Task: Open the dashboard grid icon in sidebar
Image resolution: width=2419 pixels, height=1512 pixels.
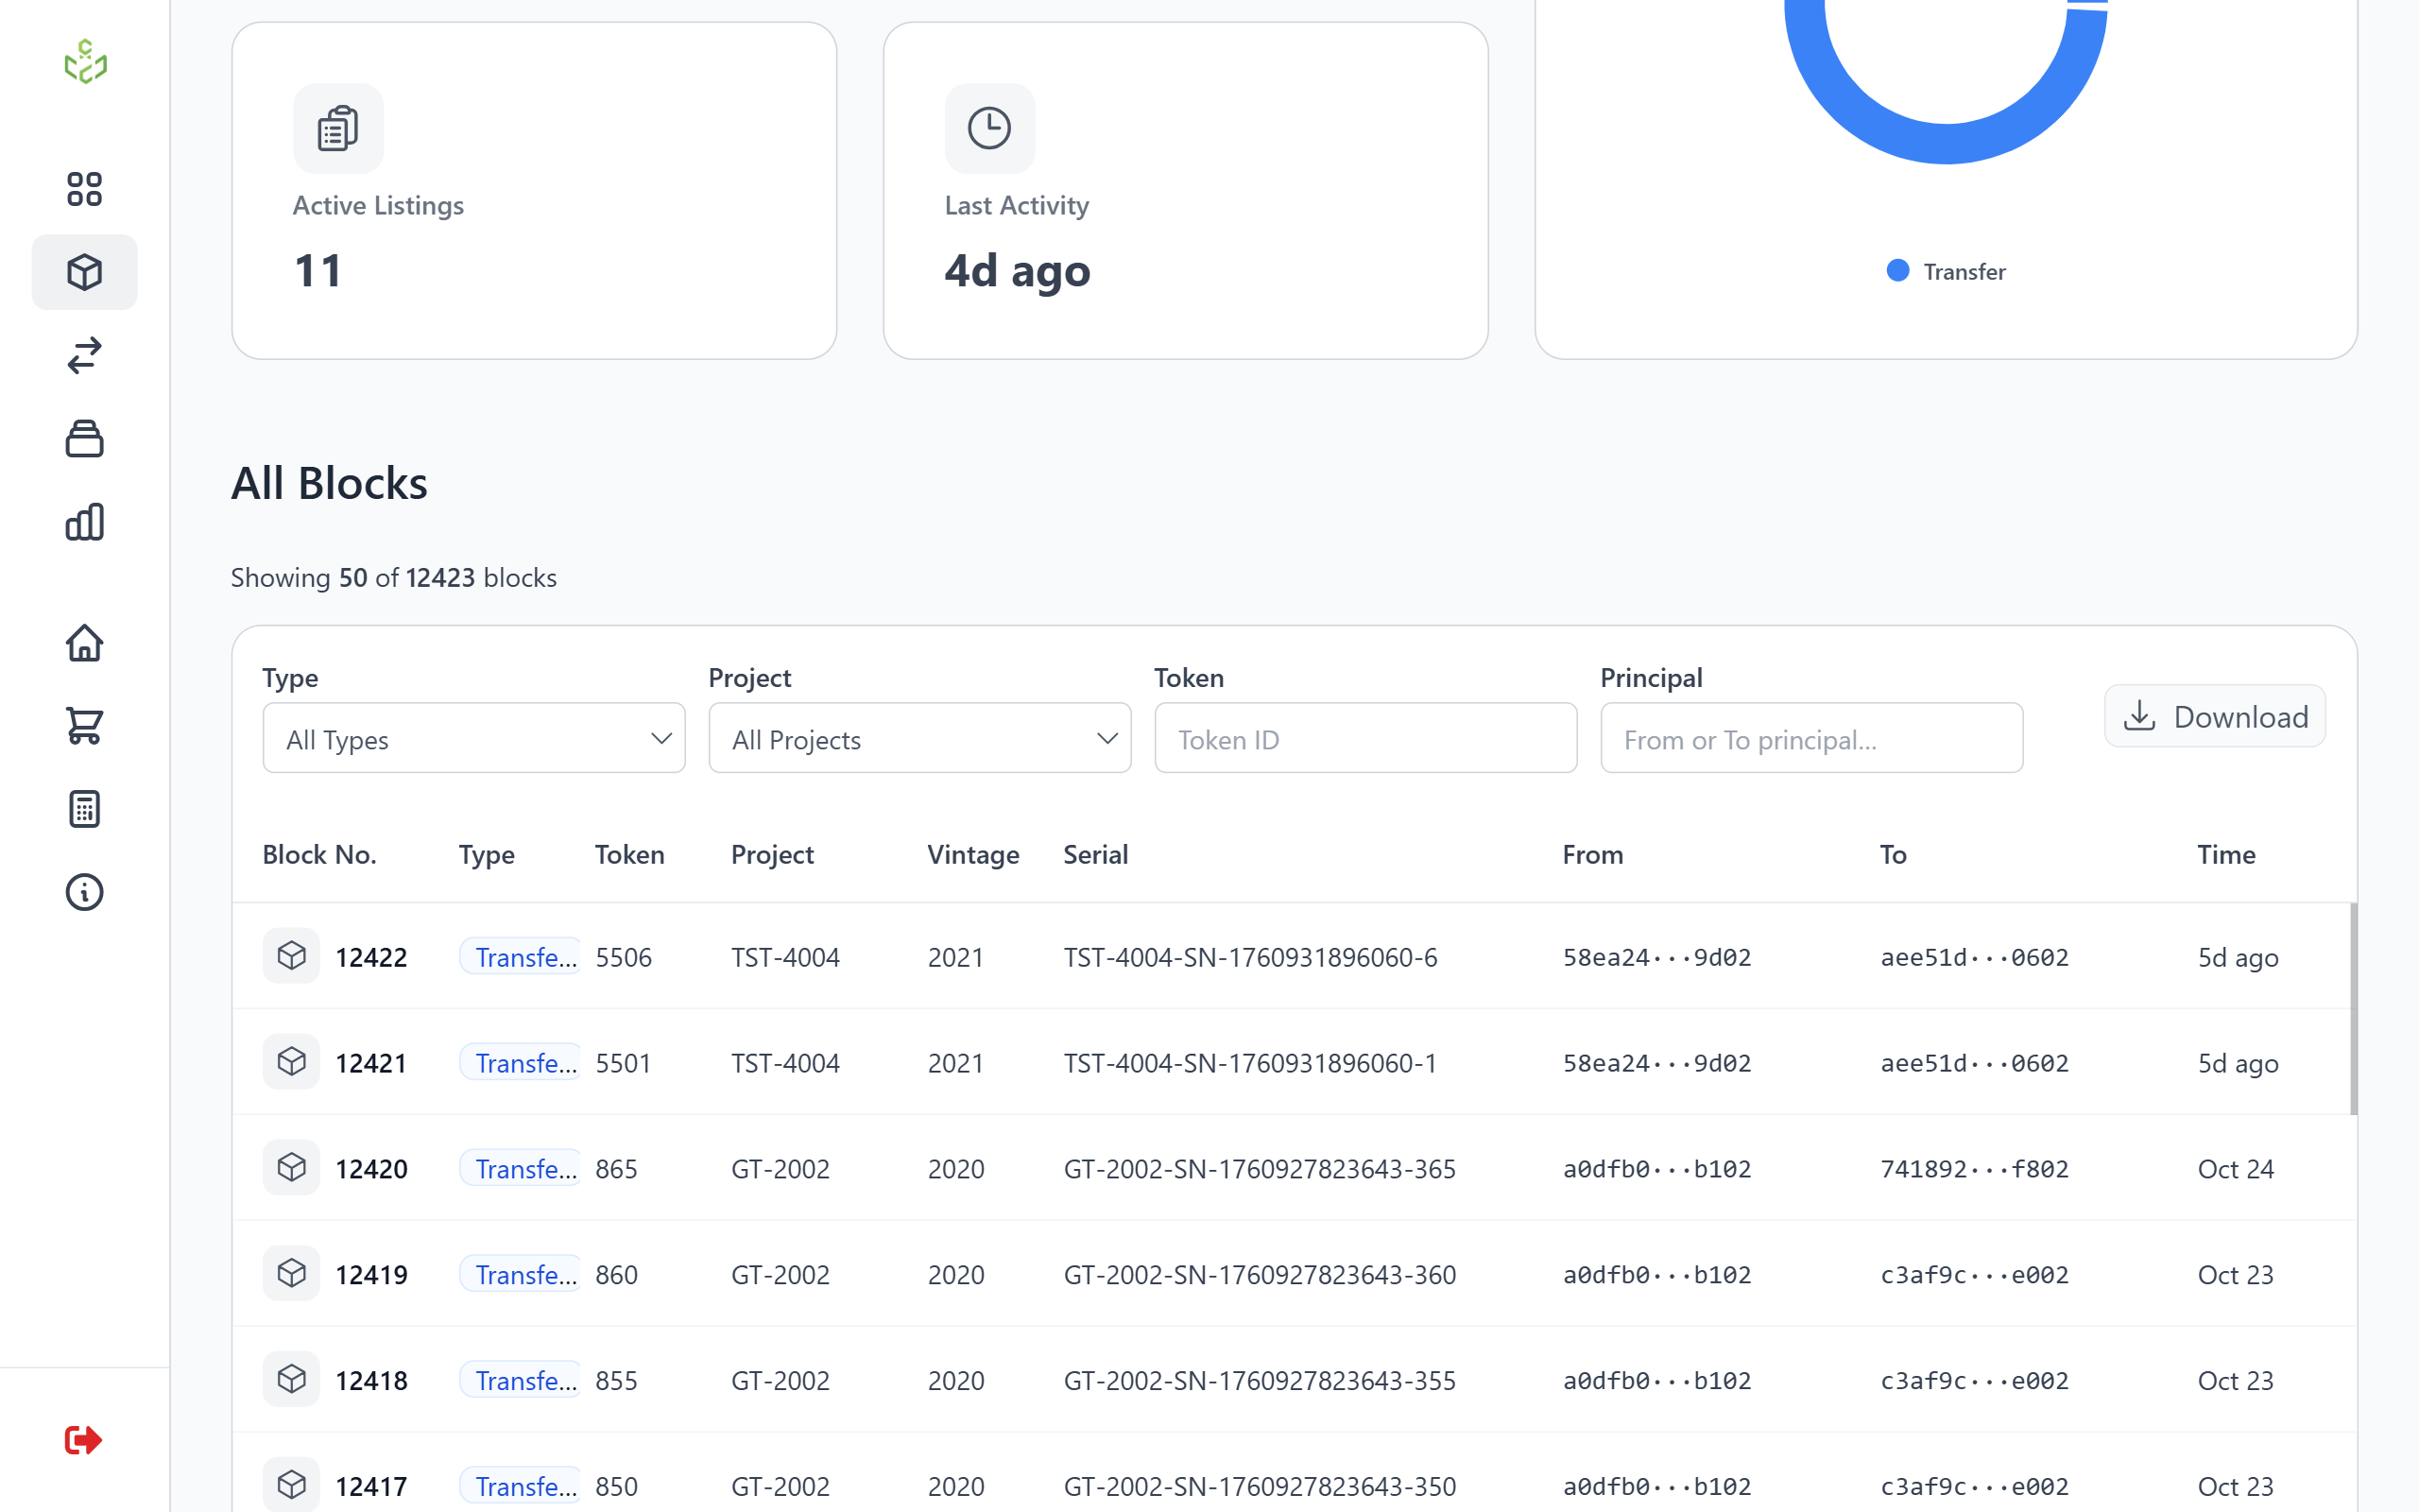Action: click(x=84, y=189)
